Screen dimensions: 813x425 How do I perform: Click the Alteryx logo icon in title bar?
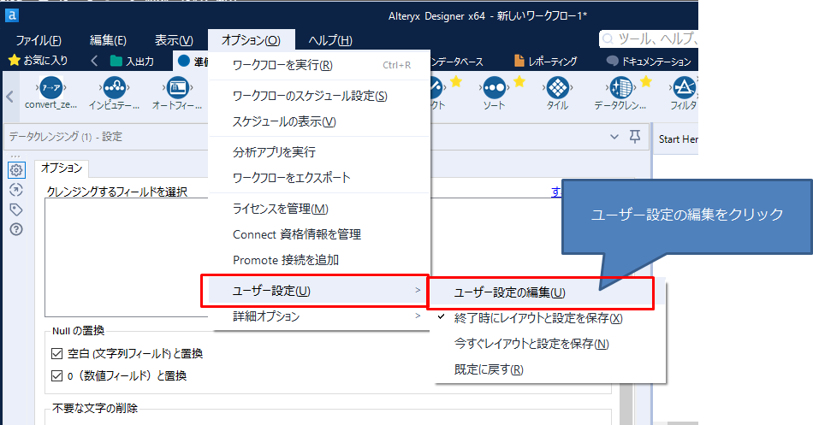click(x=11, y=15)
